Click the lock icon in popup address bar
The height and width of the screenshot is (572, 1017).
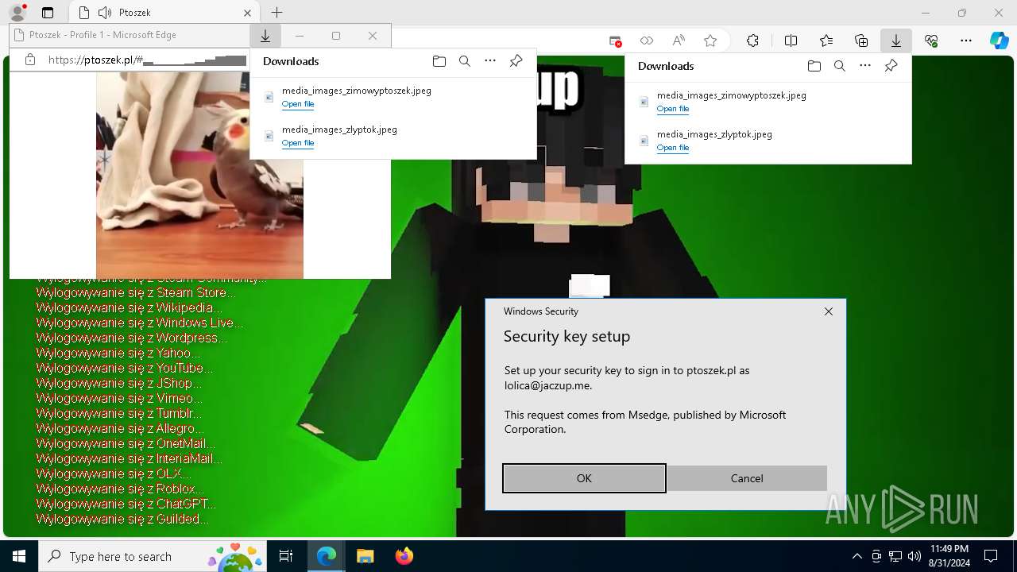pyautogui.click(x=30, y=60)
